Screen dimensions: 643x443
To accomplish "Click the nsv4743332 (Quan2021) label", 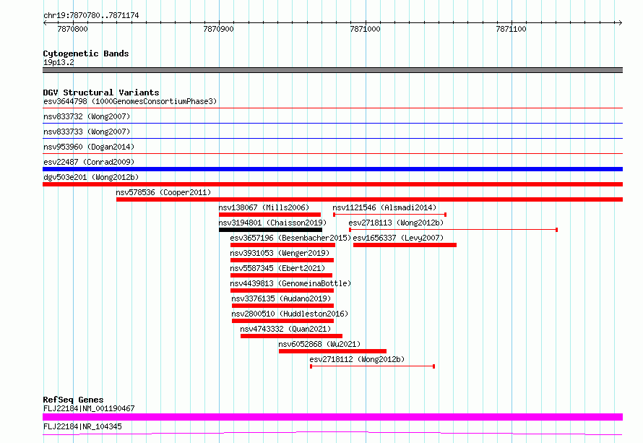I will pos(285,329).
